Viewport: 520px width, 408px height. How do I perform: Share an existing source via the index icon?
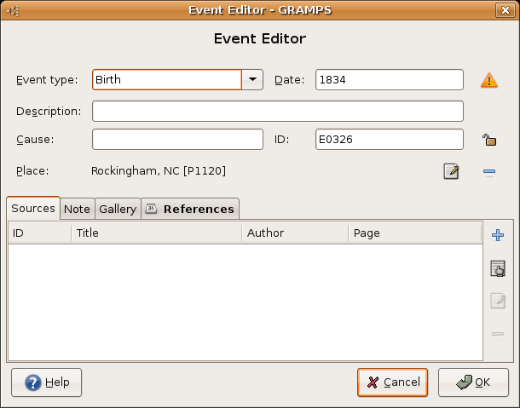(x=499, y=269)
